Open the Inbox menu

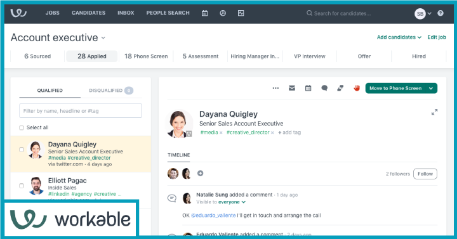coord(126,13)
